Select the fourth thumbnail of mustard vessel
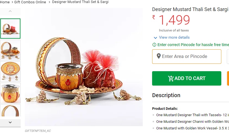 click(x=10, y=93)
